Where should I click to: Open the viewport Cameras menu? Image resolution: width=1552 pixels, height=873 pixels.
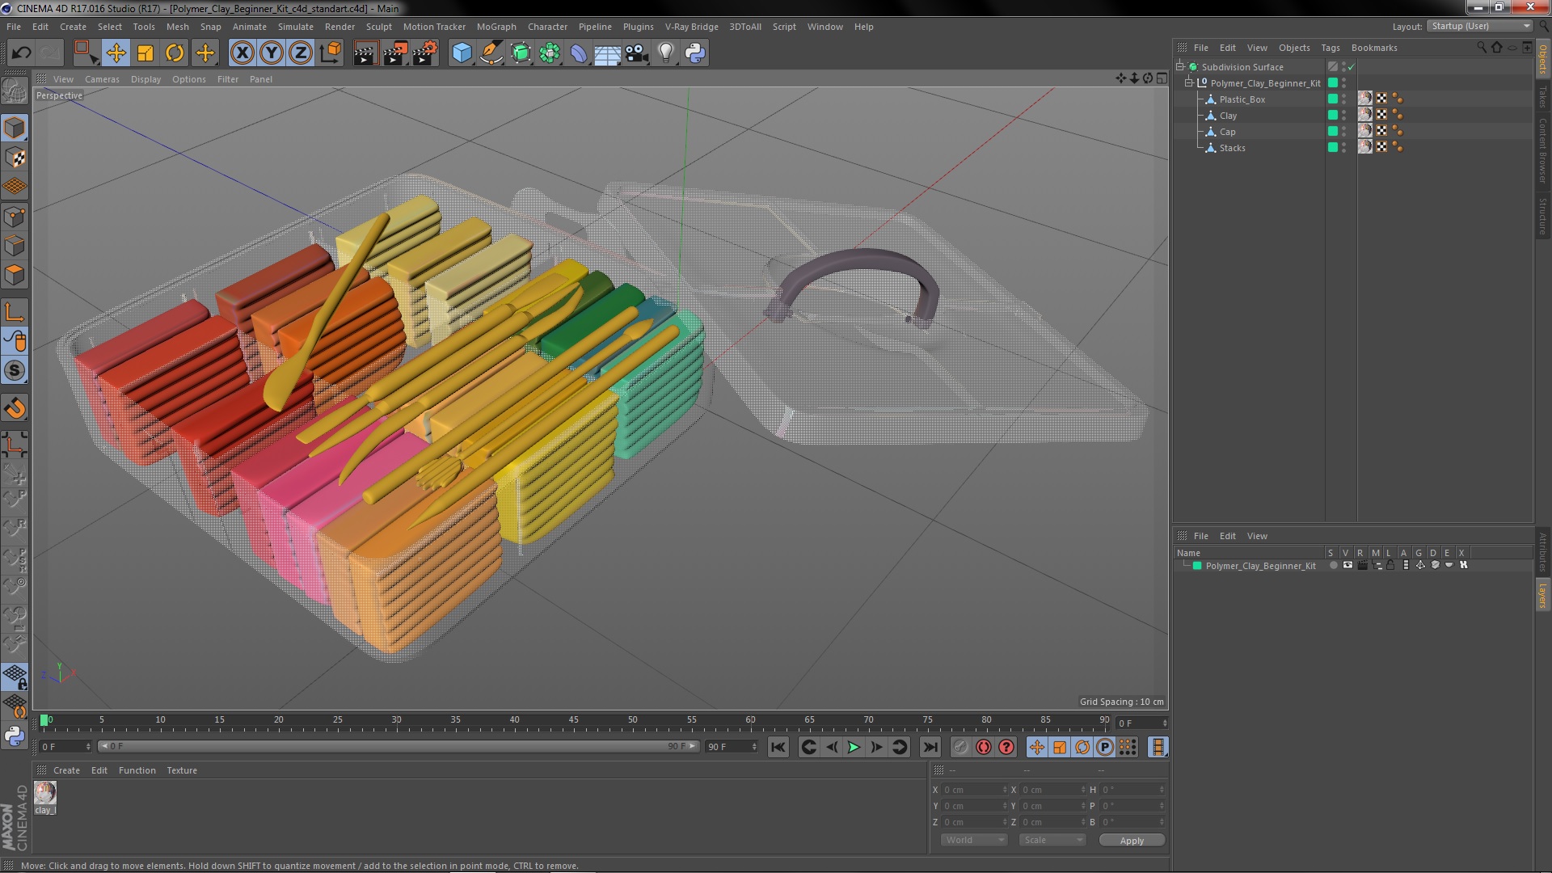click(x=102, y=79)
